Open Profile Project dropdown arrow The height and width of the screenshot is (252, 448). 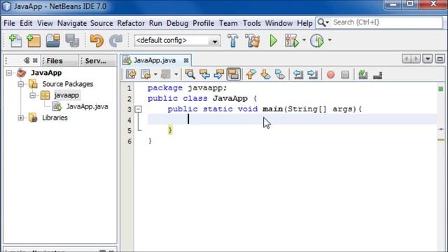click(330, 41)
